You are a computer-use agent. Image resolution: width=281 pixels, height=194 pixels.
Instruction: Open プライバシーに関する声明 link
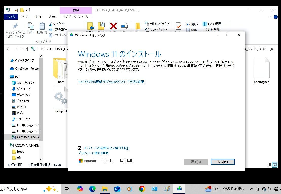[x=93, y=153]
